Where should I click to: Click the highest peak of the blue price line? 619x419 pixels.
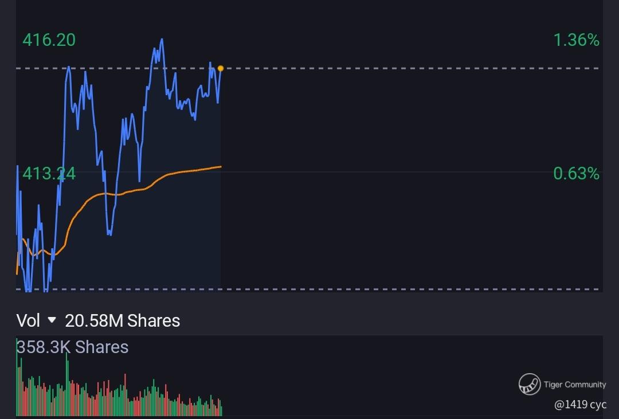coord(162,40)
